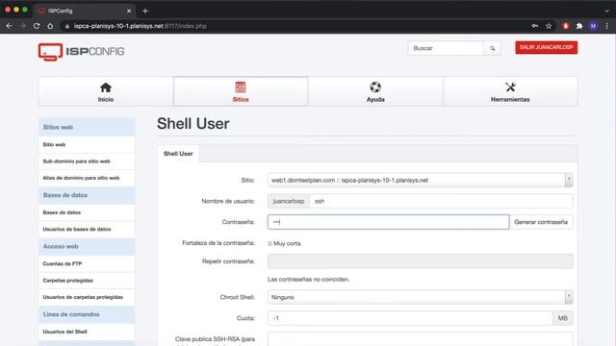Focus the Cuota field

click(410, 318)
